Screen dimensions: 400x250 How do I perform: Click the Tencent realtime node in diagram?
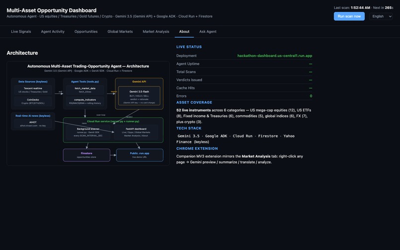pos(33,90)
